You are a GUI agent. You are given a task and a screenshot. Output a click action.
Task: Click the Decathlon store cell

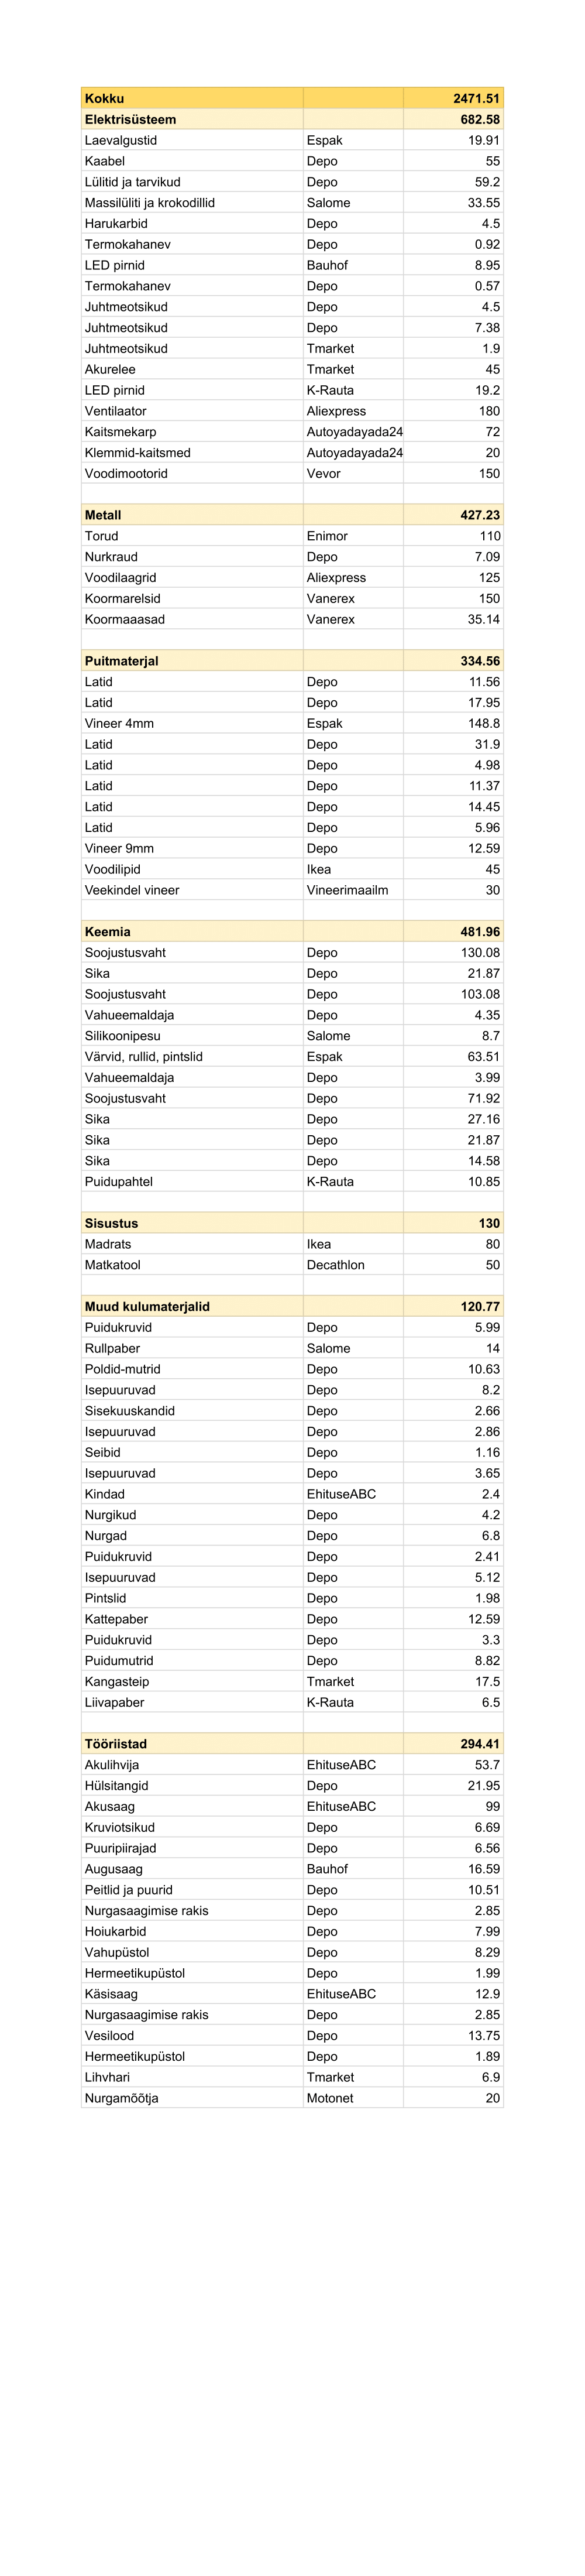(x=335, y=1265)
